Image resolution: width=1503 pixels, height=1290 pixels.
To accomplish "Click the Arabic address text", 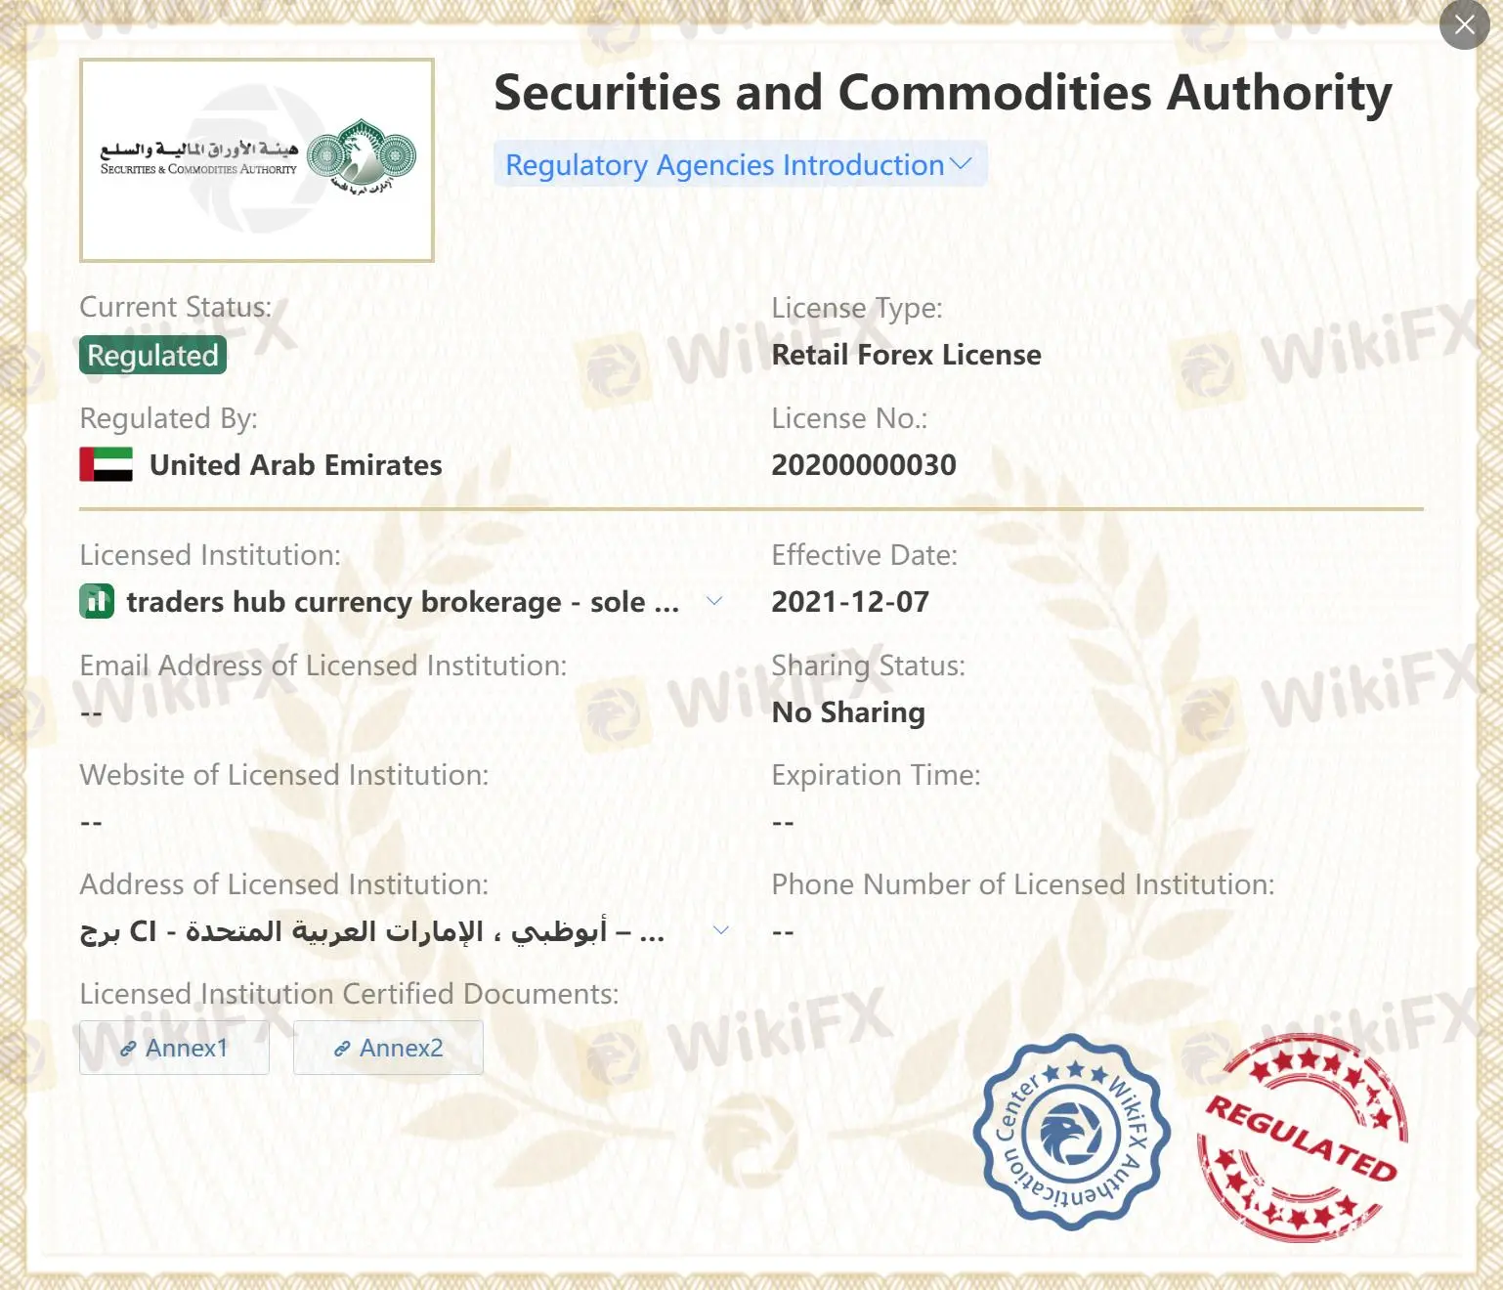I will tap(372, 931).
